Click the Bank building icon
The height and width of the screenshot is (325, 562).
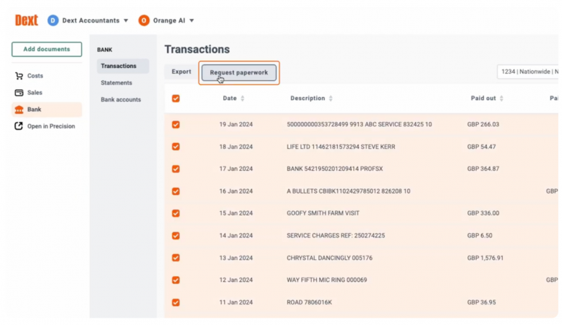pyautogui.click(x=19, y=110)
